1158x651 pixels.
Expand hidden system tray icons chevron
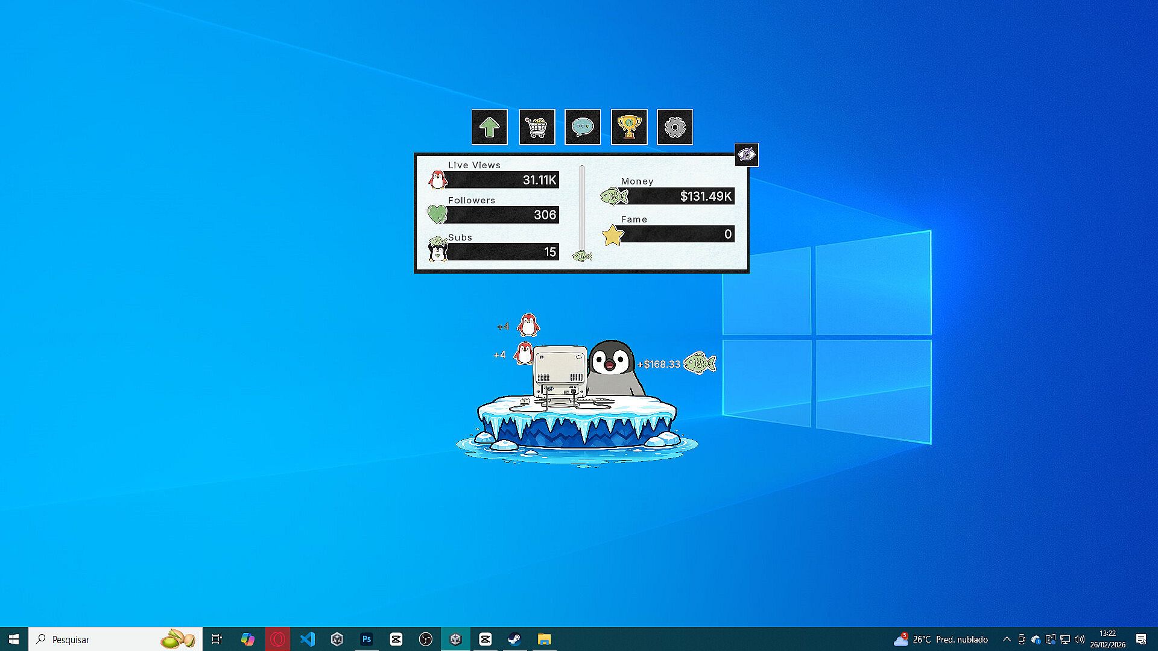pyautogui.click(x=1006, y=639)
